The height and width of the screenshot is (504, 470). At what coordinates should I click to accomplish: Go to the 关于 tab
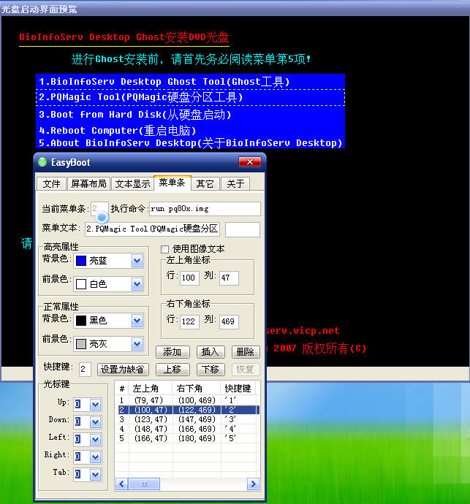pos(235,184)
